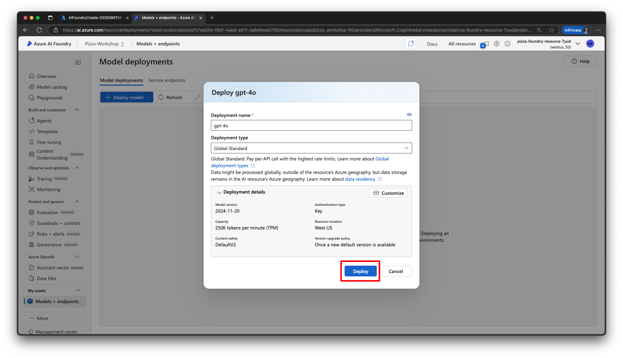Image resolution: width=623 pixels, height=358 pixels.
Task: Switch to the Service endpoints tab
Action: point(166,80)
